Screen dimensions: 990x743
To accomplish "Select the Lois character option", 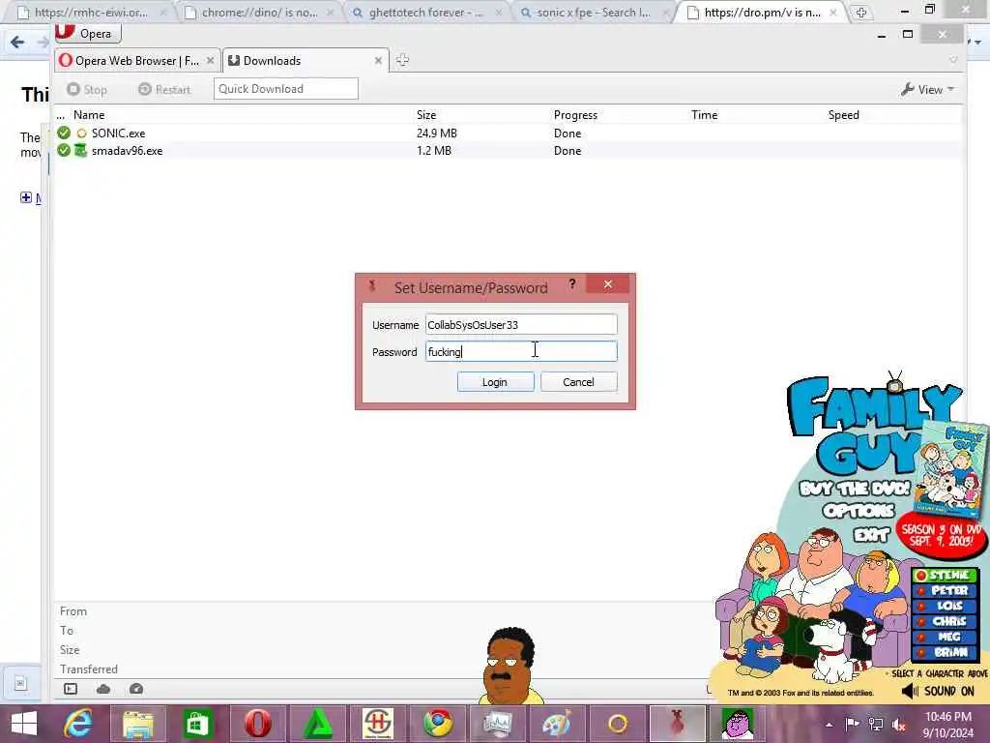I will point(945,606).
